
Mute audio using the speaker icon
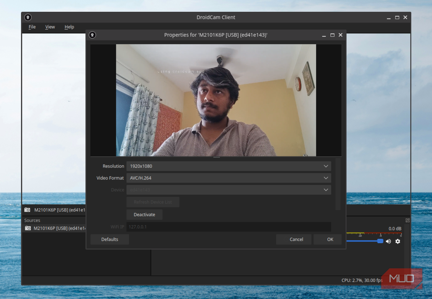pos(388,242)
